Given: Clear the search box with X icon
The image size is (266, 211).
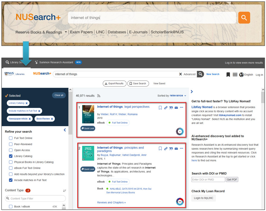Looking at the screenshot, I should pyautogui.click(x=180, y=74).
